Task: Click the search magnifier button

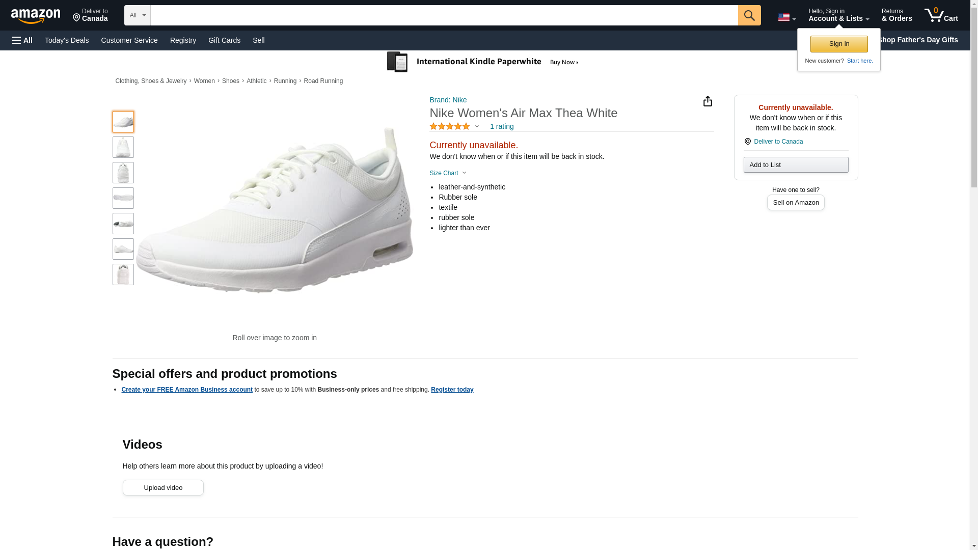Action: pos(749,15)
